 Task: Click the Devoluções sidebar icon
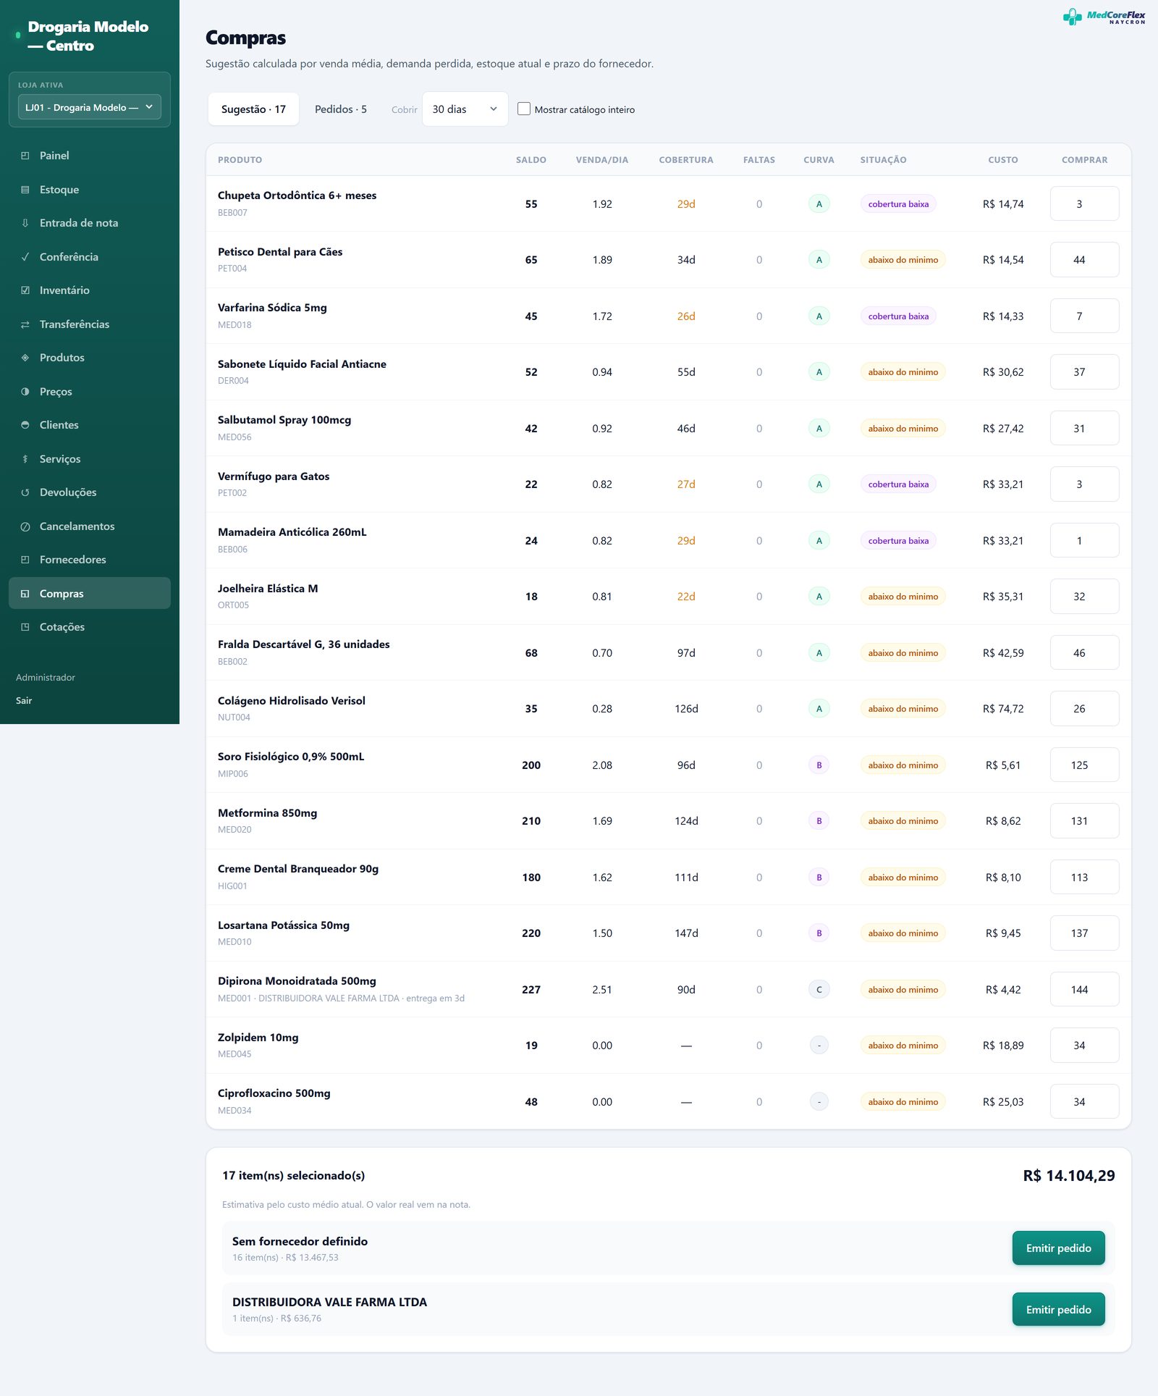point(25,492)
